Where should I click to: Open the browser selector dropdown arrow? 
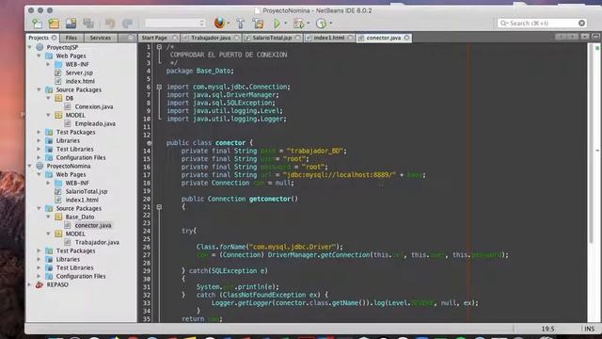[228, 24]
